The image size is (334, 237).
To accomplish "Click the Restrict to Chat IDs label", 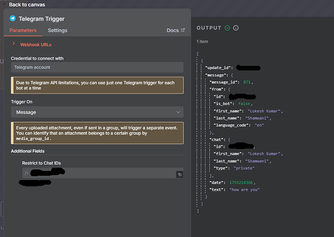I will (x=42, y=163).
